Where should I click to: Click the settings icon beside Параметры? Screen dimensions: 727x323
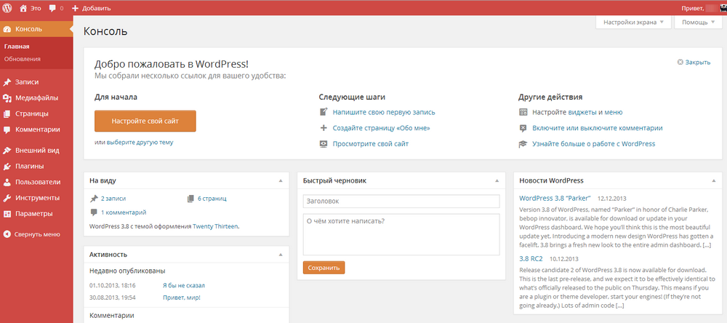tap(7, 213)
